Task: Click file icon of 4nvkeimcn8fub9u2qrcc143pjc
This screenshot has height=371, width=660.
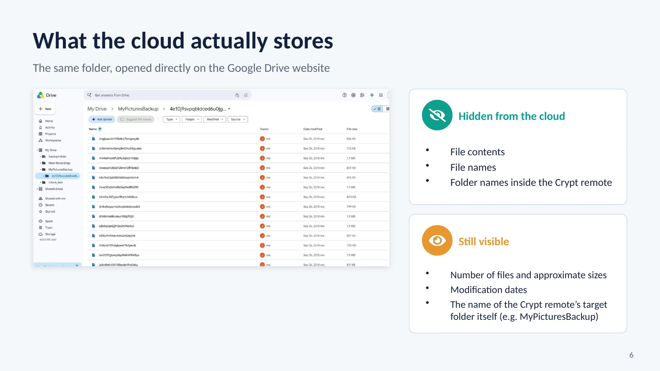Action: [x=93, y=158]
